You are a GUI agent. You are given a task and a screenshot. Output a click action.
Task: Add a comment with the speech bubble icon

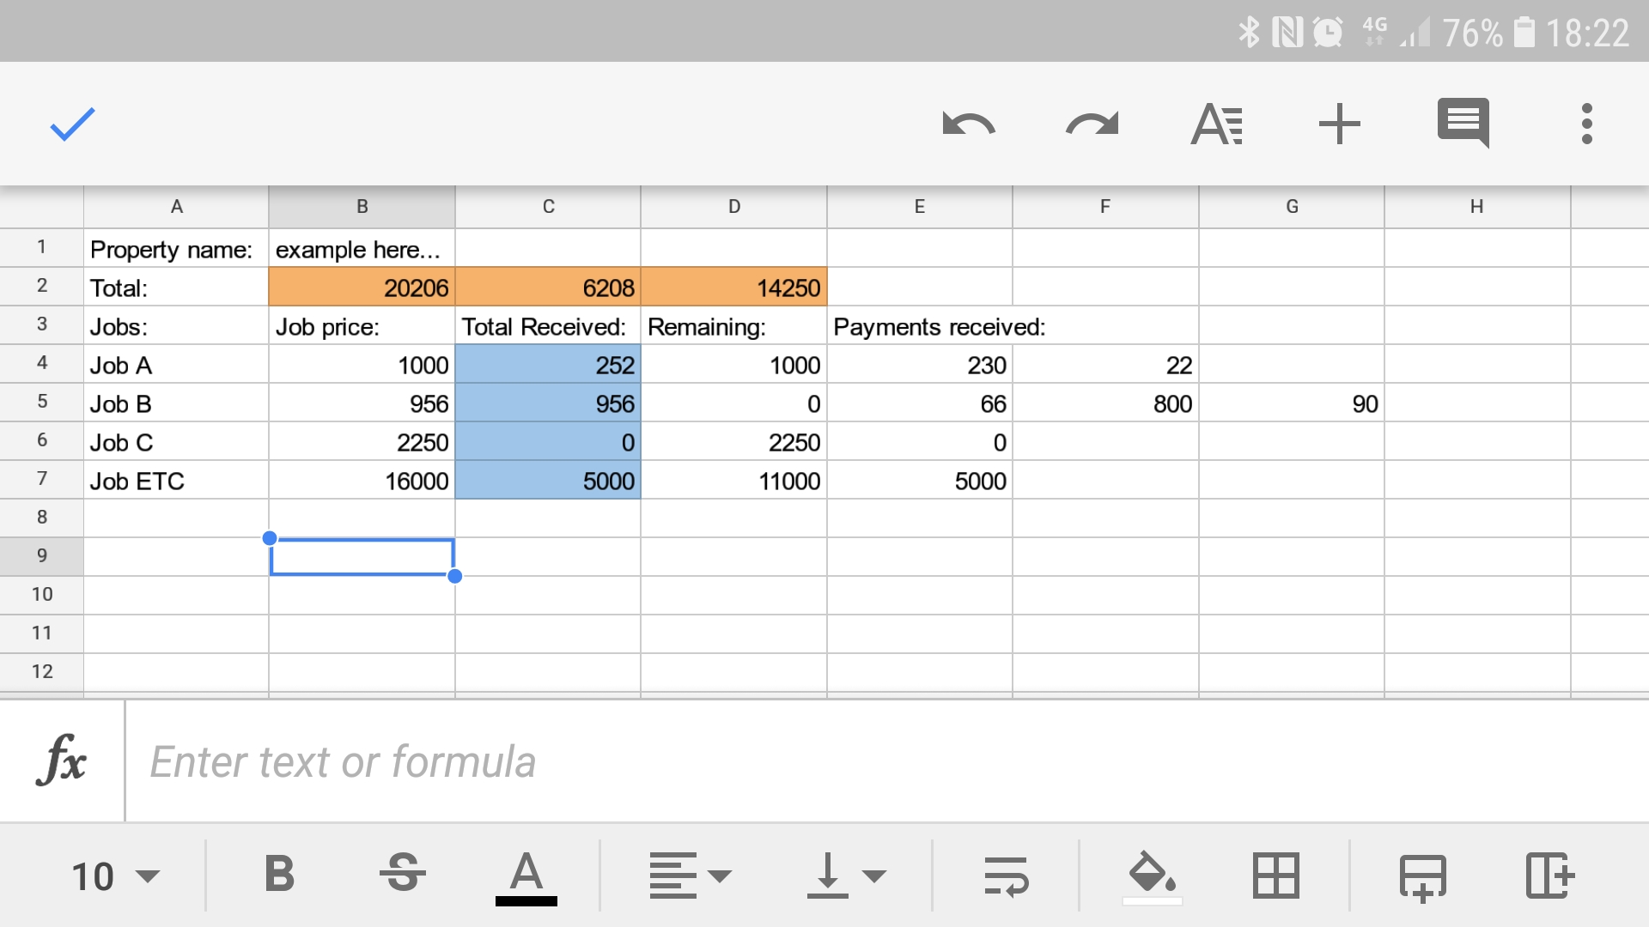click(x=1463, y=124)
